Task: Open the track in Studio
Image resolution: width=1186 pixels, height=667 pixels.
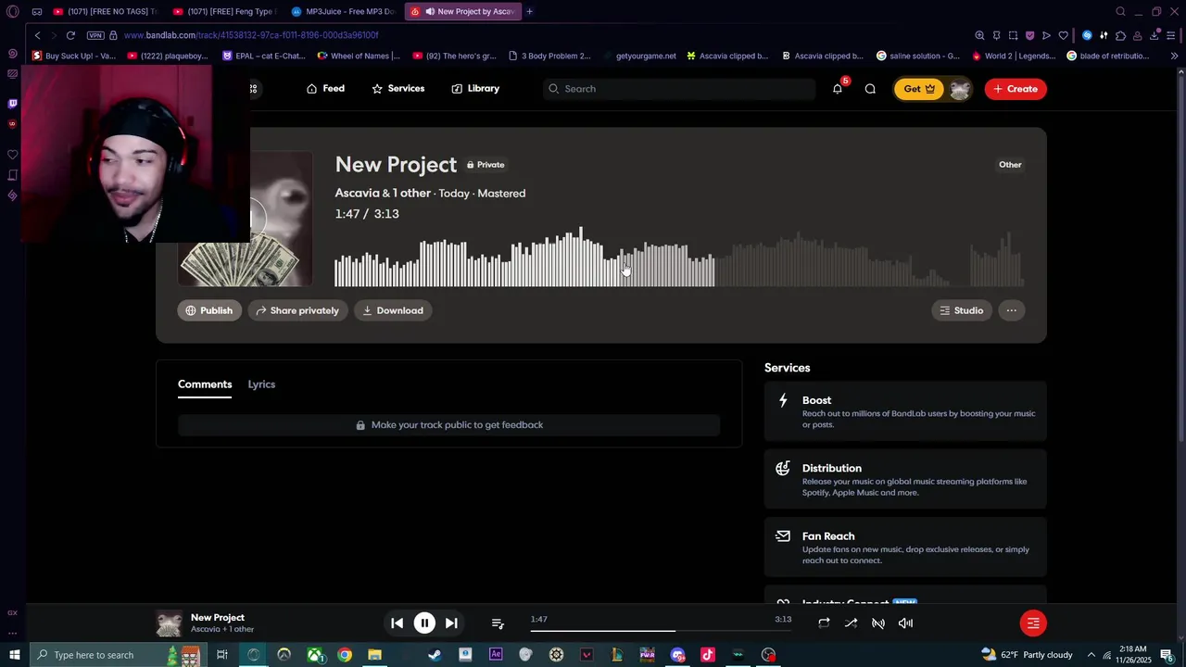Action: click(961, 310)
